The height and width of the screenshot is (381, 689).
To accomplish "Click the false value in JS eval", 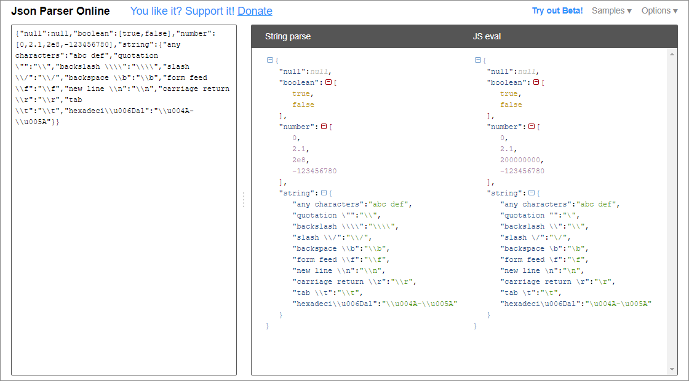I will tap(511, 104).
